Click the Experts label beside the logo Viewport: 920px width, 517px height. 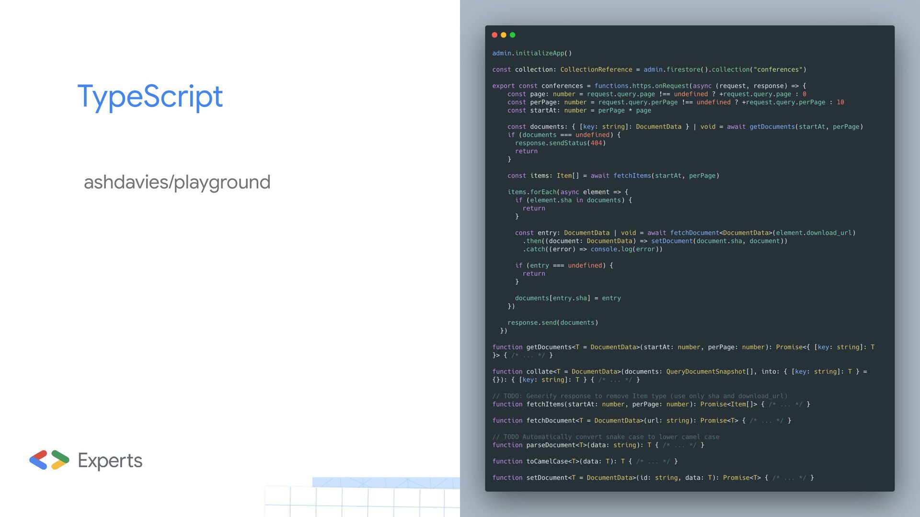click(110, 461)
